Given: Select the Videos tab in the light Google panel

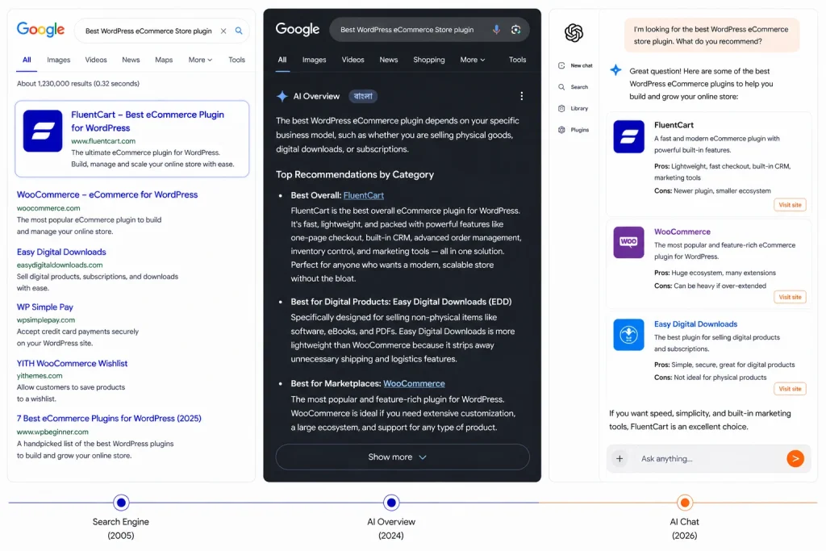Looking at the screenshot, I should (x=96, y=60).
